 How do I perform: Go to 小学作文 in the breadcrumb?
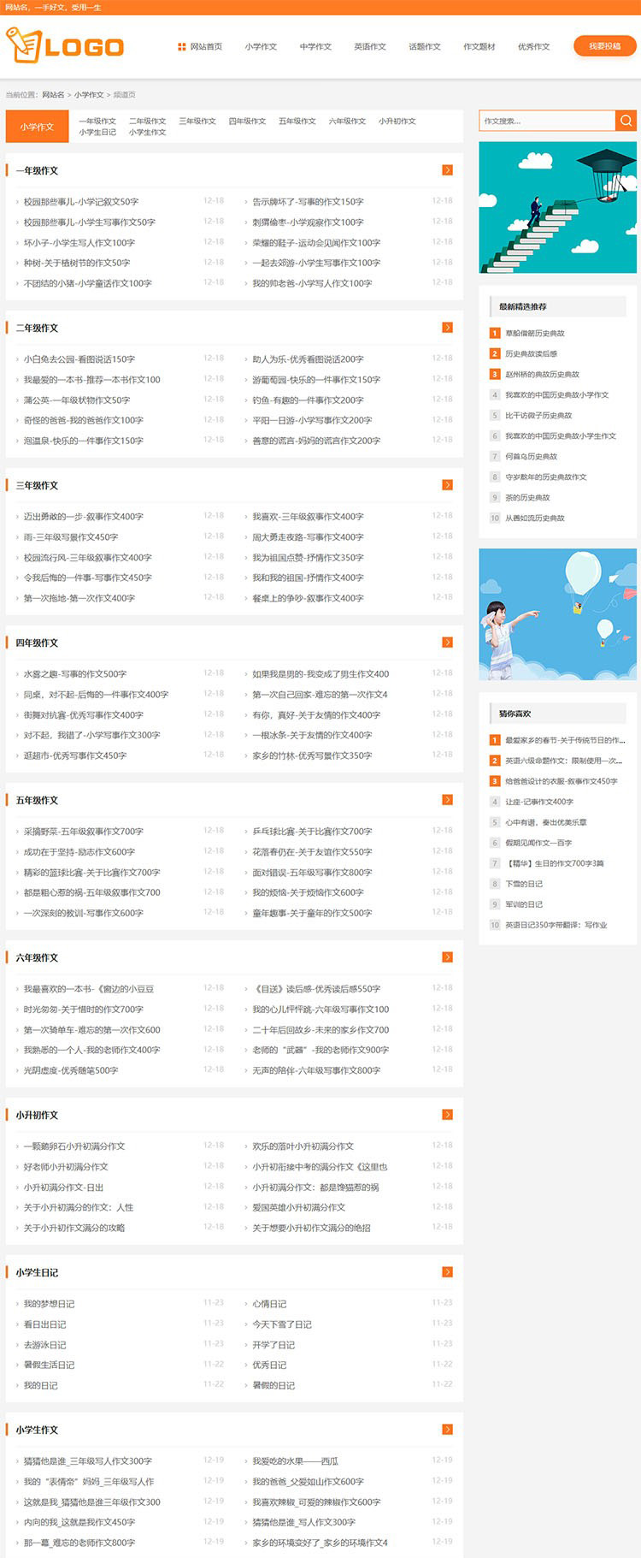(x=89, y=95)
